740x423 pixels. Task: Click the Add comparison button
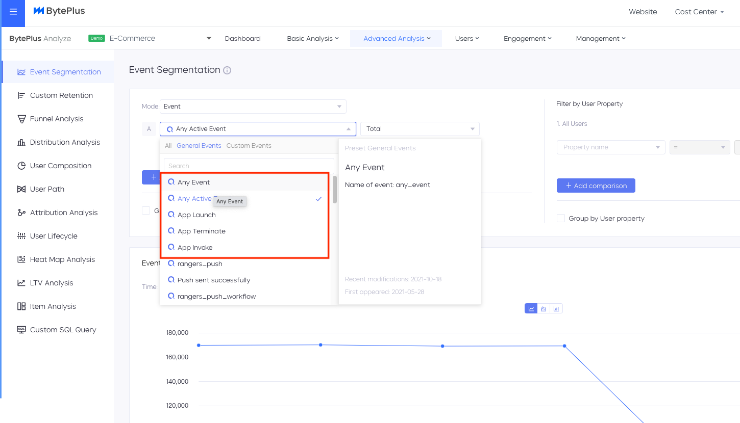point(596,186)
